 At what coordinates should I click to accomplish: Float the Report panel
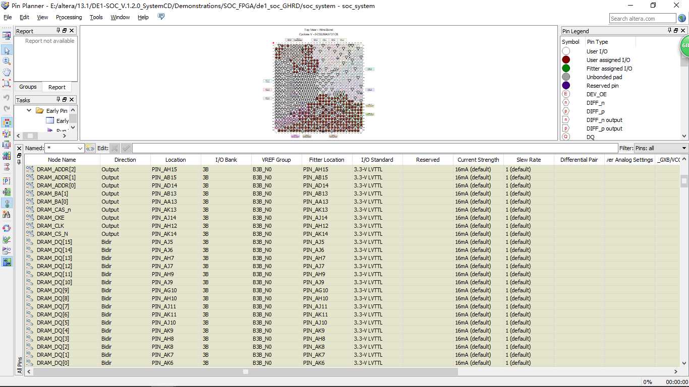[x=65, y=31]
